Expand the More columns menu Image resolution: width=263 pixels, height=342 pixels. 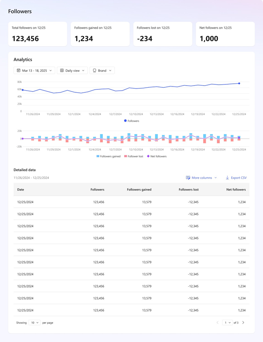coord(200,178)
